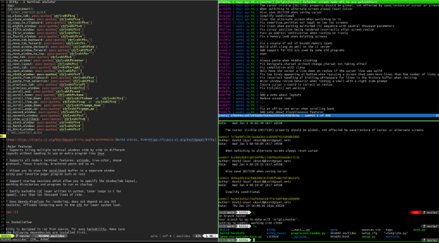The image size is (439, 243).
Task: Click the master branch segment in vim statusline
Action: pos(24,236)
